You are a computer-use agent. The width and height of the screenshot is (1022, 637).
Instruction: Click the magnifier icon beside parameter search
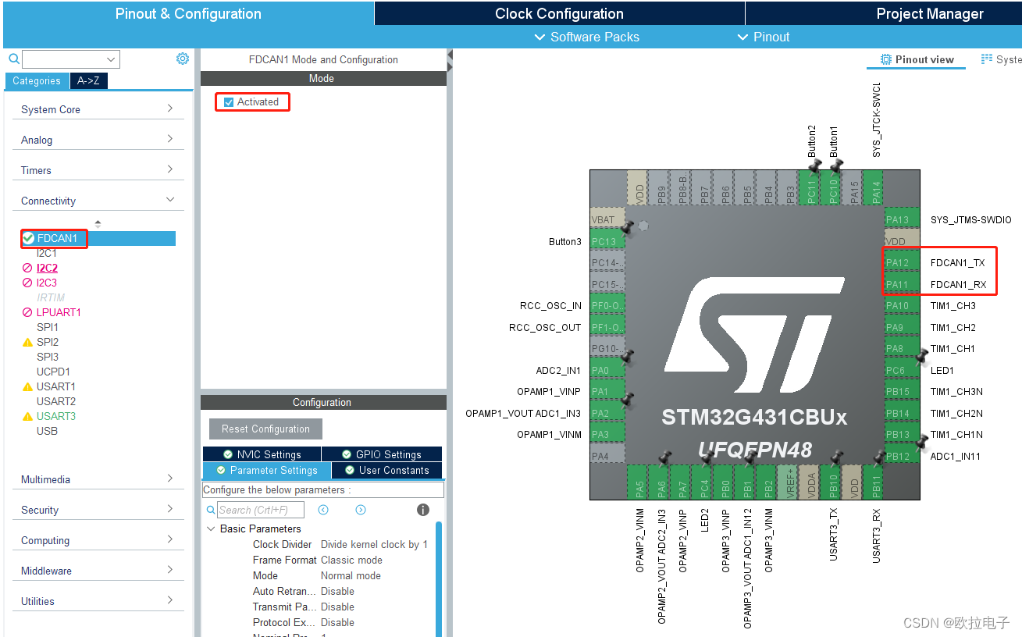click(209, 509)
